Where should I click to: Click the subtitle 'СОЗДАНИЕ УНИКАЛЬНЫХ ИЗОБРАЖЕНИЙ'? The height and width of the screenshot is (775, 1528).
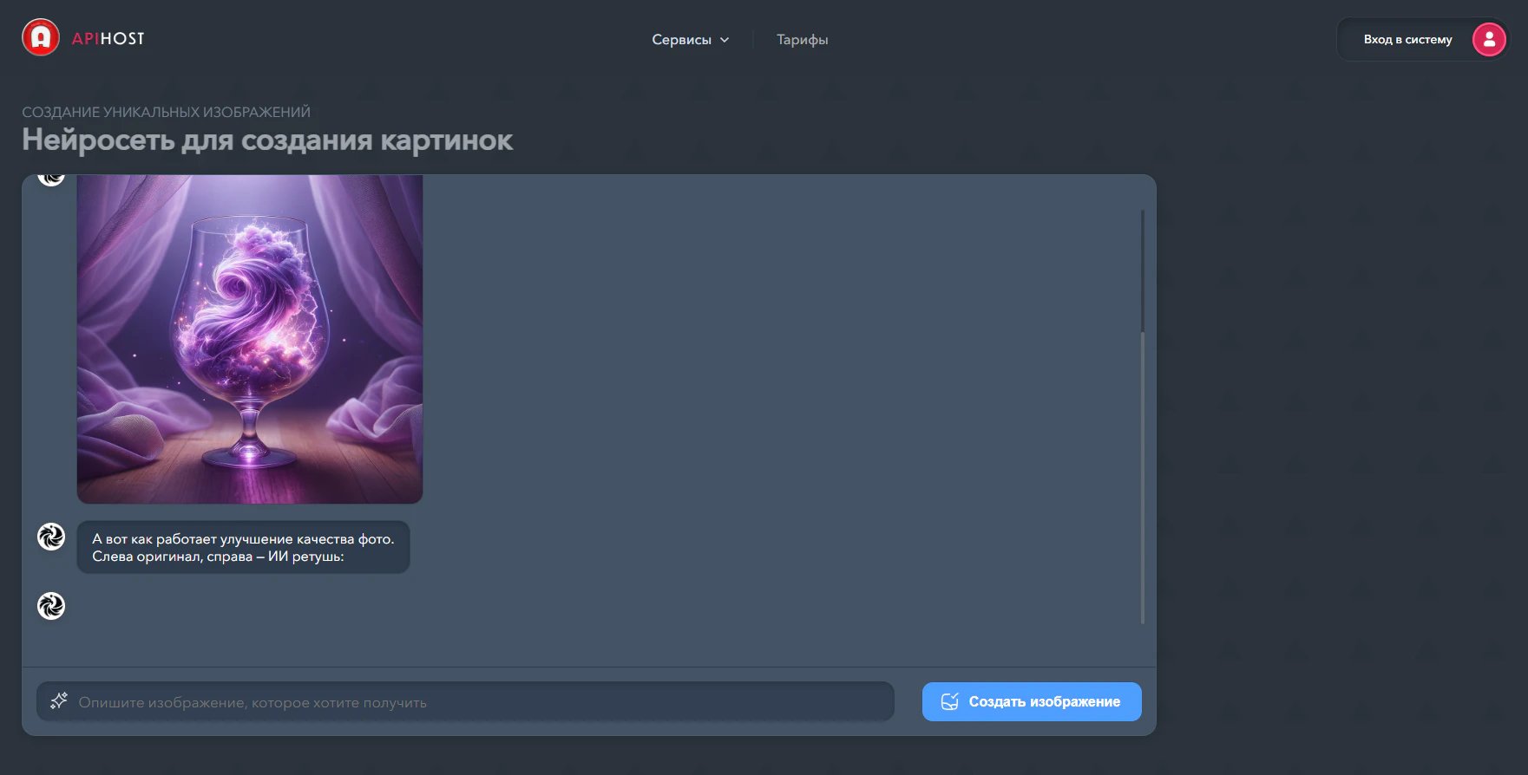[166, 112]
